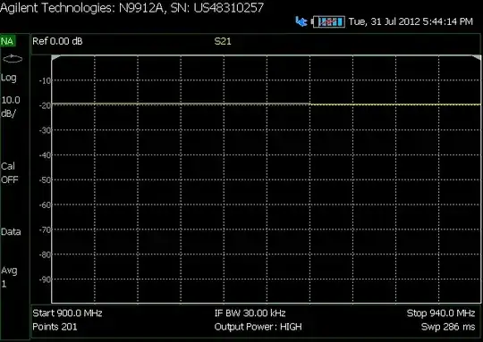The image size is (483, 342).
Task: Click the Points 201 setting
Action: (55, 327)
